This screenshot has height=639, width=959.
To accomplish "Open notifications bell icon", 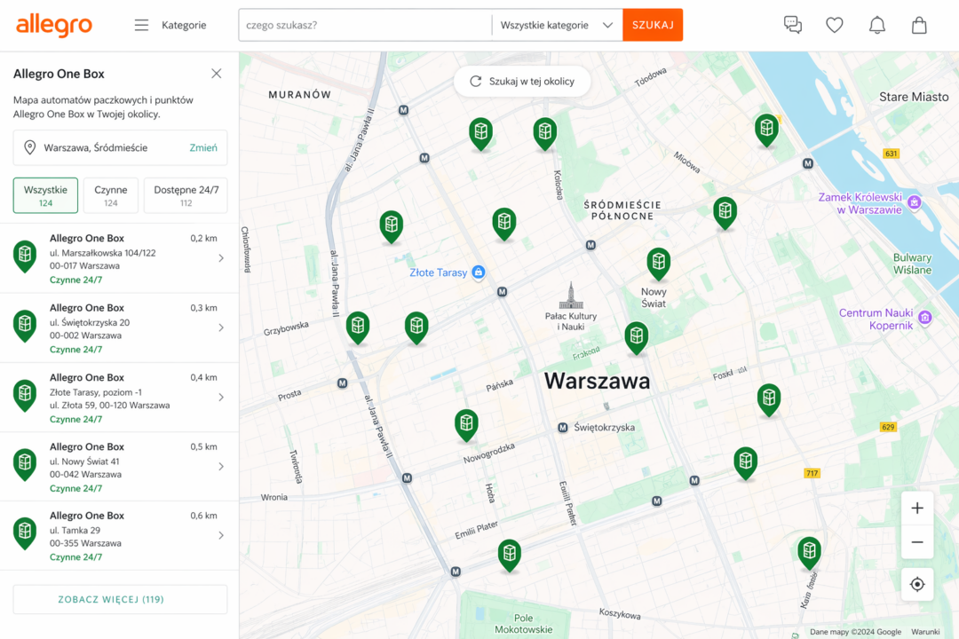I will tap(877, 25).
